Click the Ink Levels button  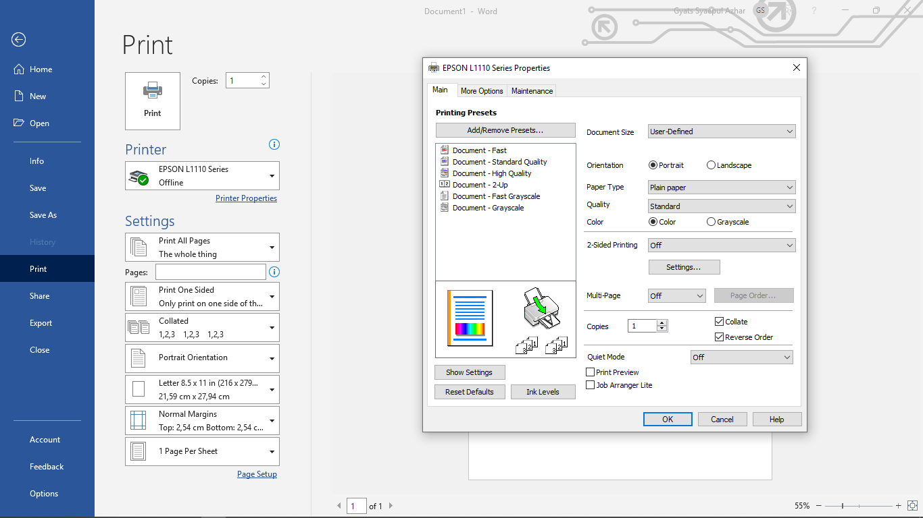(x=543, y=392)
